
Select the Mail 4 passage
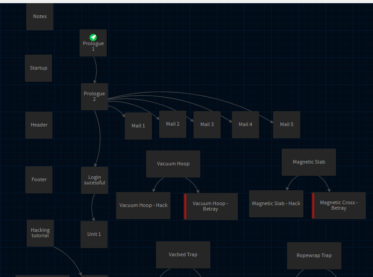(x=245, y=125)
